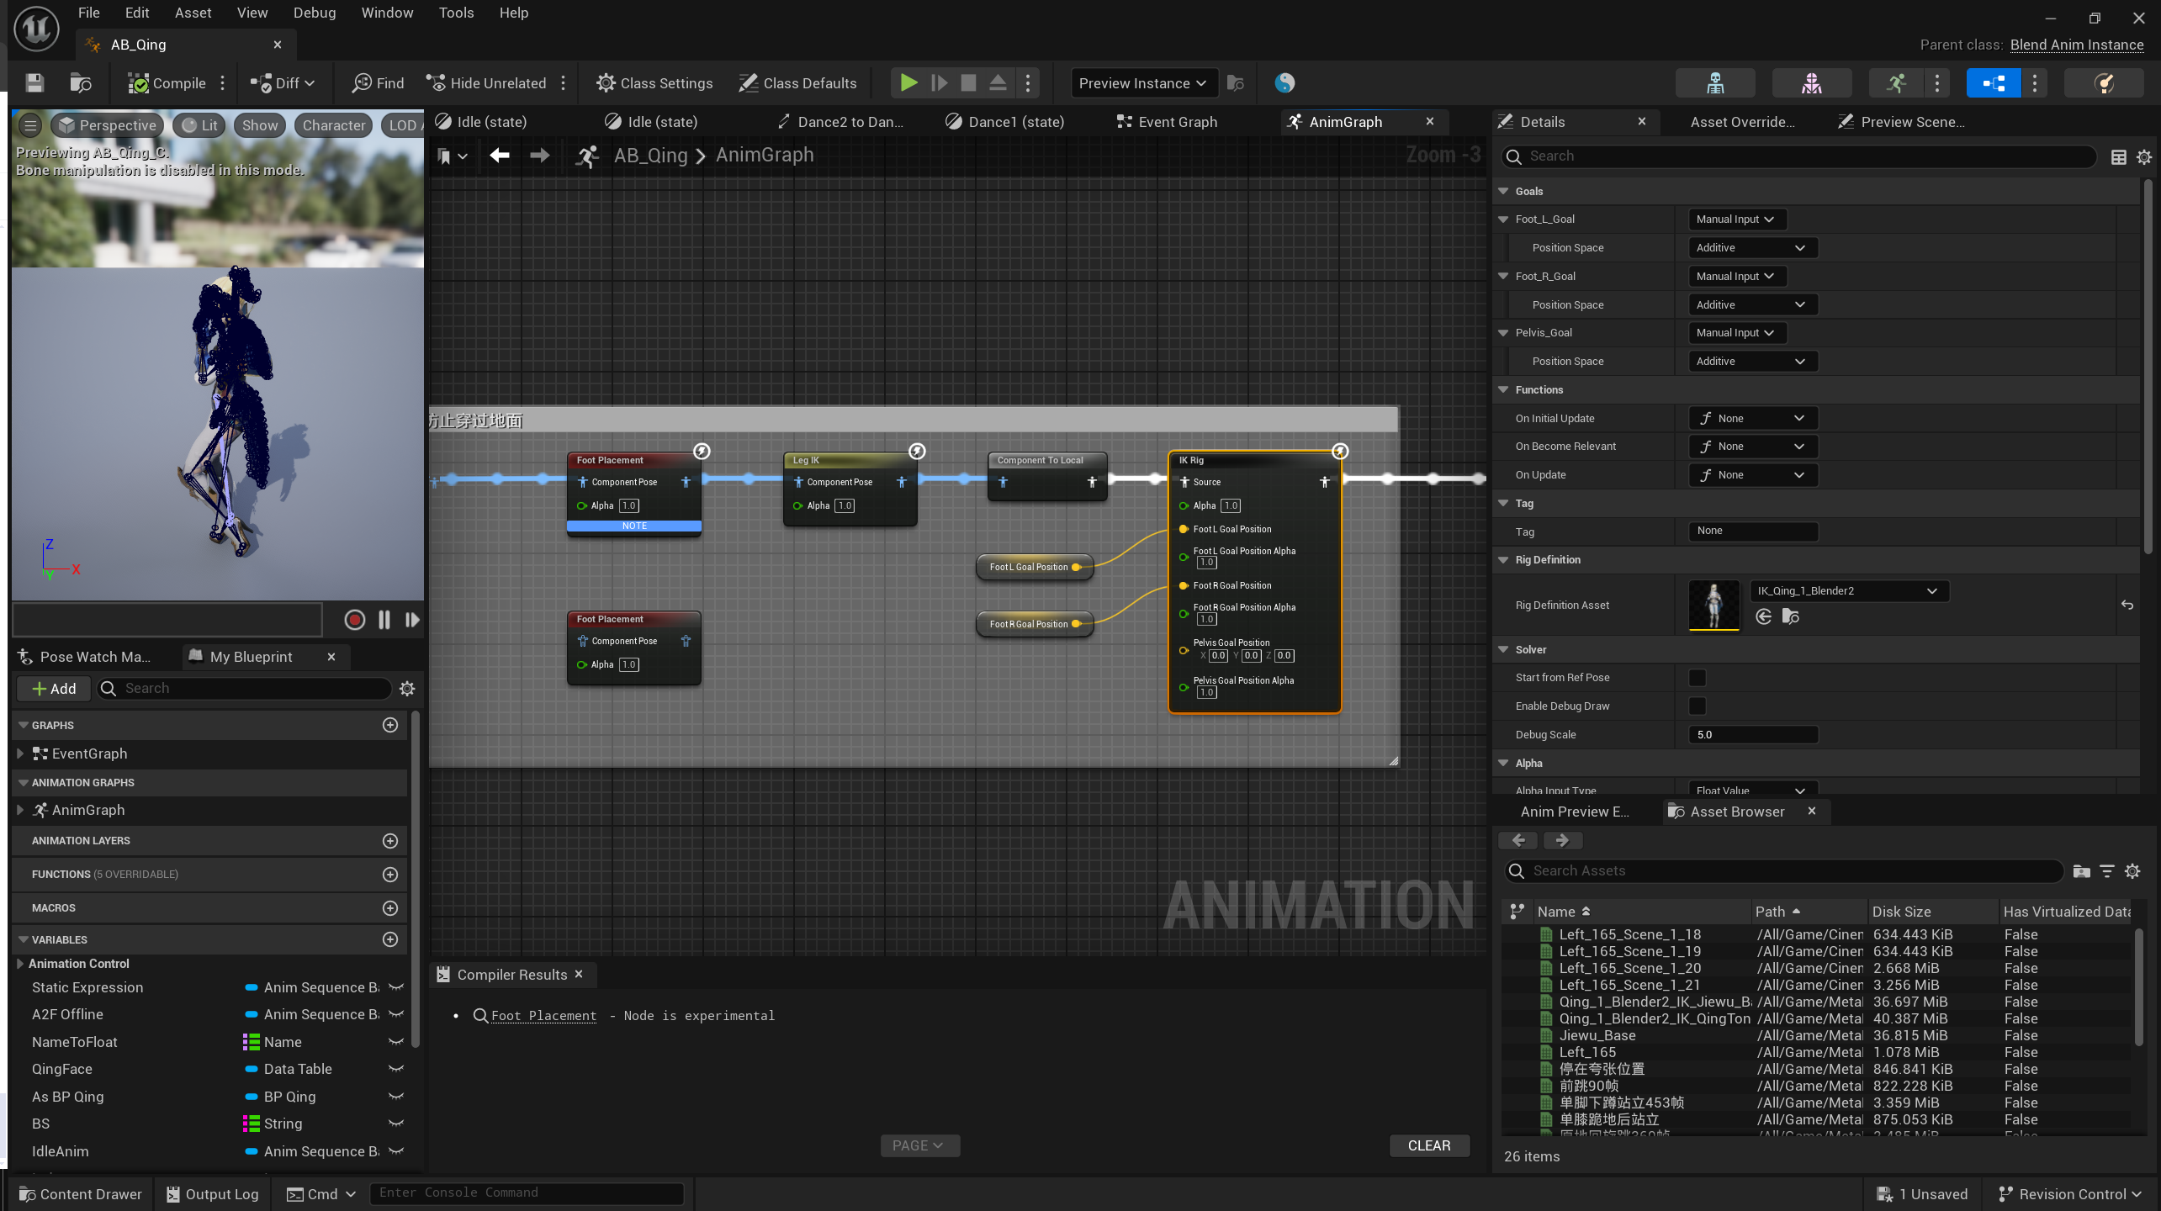The image size is (2161, 1211).
Task: Open Foot_L_Goal Position Space Additive dropdown
Action: click(1751, 248)
